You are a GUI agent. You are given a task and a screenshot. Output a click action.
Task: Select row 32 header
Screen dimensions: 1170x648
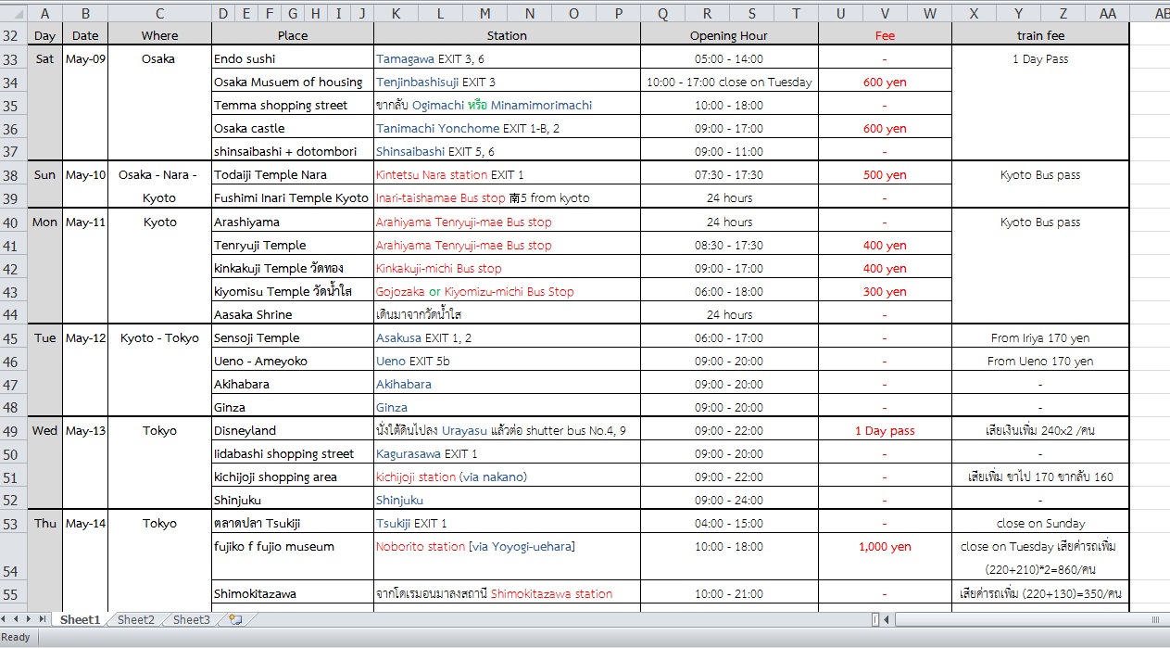tap(13, 35)
